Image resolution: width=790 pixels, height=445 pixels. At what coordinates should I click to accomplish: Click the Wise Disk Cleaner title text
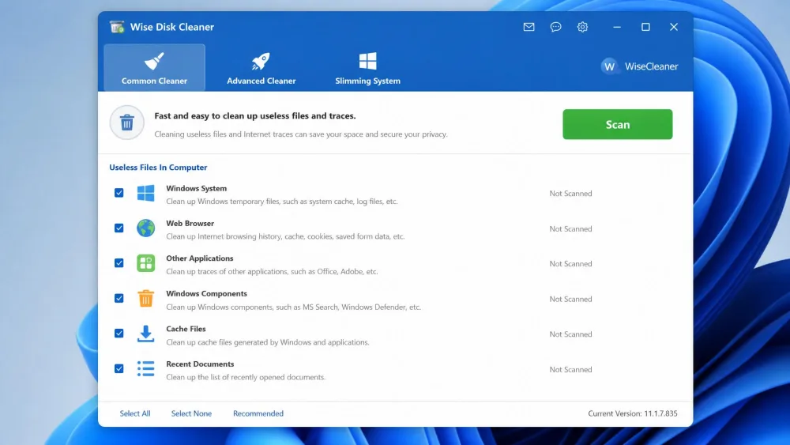(171, 27)
